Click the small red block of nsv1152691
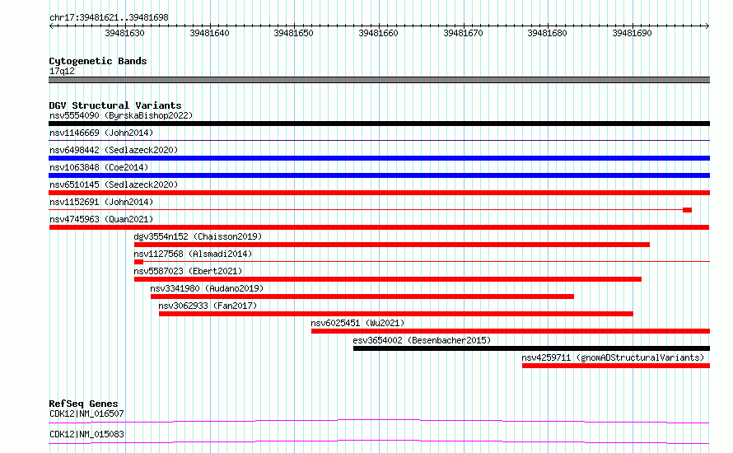 tap(687, 210)
